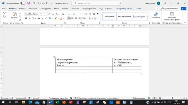Click the Redo arrow in title bar
This screenshot has width=188, height=105.
tap(39, 3)
